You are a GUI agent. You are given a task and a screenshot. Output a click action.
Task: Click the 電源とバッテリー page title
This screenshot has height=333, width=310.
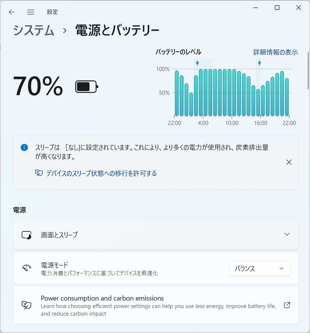pos(117,30)
